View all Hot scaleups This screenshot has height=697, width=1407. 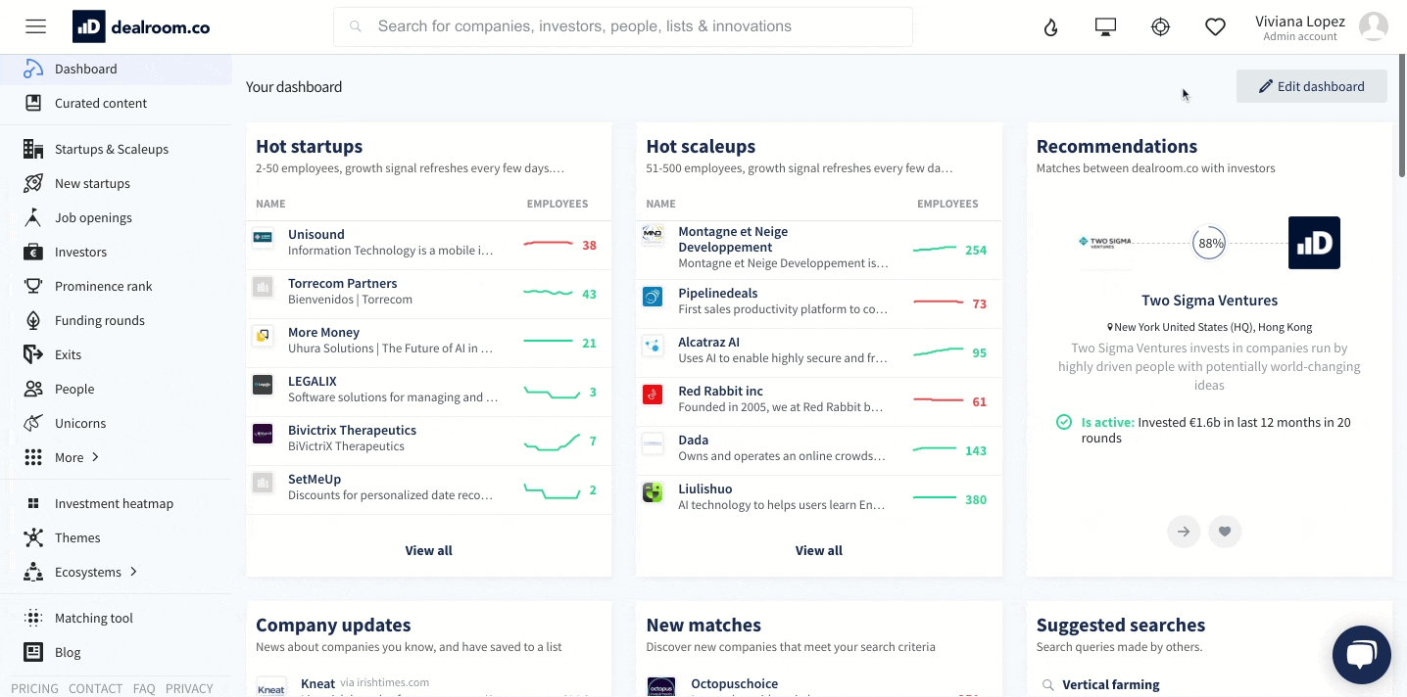click(819, 550)
